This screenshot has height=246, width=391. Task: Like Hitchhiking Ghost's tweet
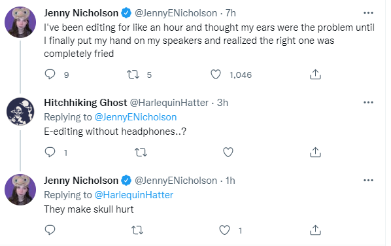228,152
